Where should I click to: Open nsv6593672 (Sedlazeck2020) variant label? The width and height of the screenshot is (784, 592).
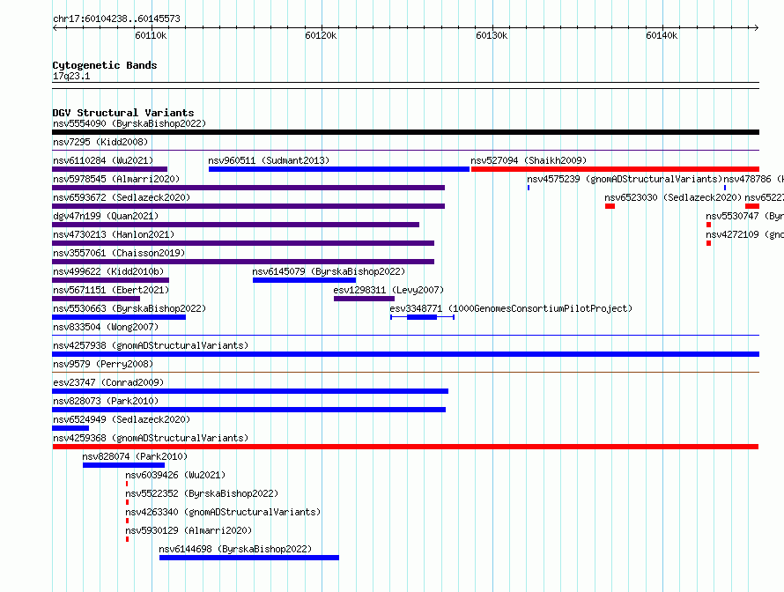point(122,197)
